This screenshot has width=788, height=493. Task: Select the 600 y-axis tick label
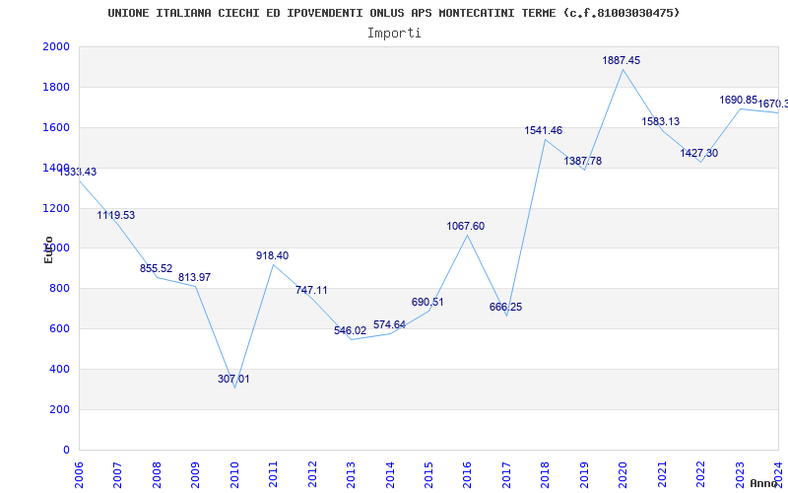tap(60, 329)
